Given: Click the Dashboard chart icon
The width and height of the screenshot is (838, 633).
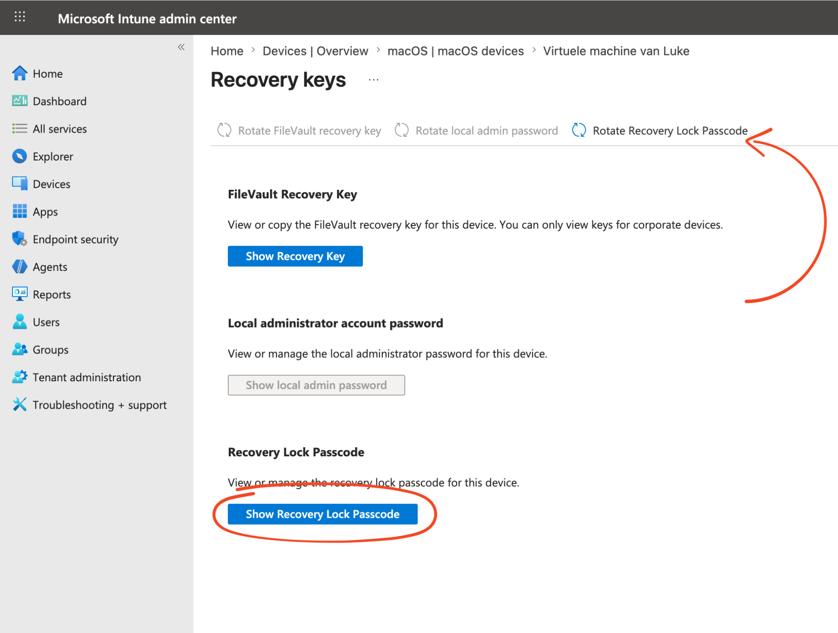Looking at the screenshot, I should (20, 101).
